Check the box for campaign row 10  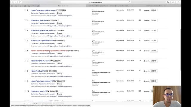[25, 91]
